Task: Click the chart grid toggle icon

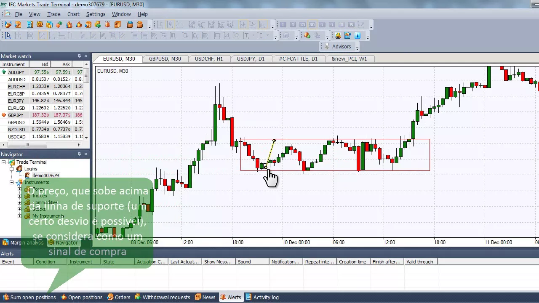Action: click(x=261, y=25)
